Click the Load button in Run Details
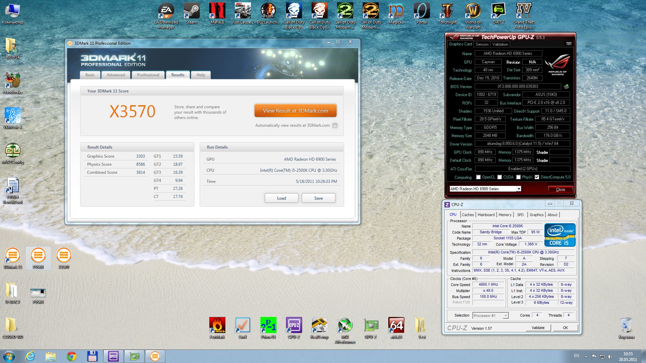Image resolution: width=646 pixels, height=363 pixels. point(281,198)
